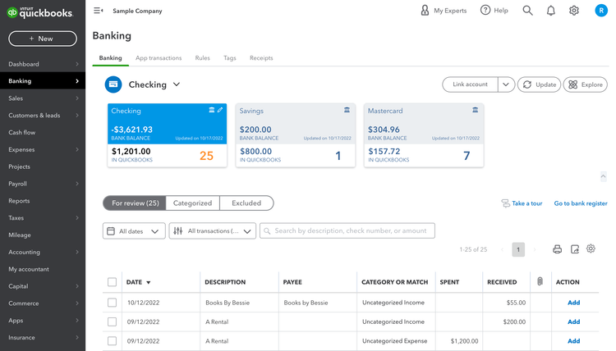The image size is (616, 351).
Task: Click the bank icon on Mastercard card
Action: tap(475, 110)
